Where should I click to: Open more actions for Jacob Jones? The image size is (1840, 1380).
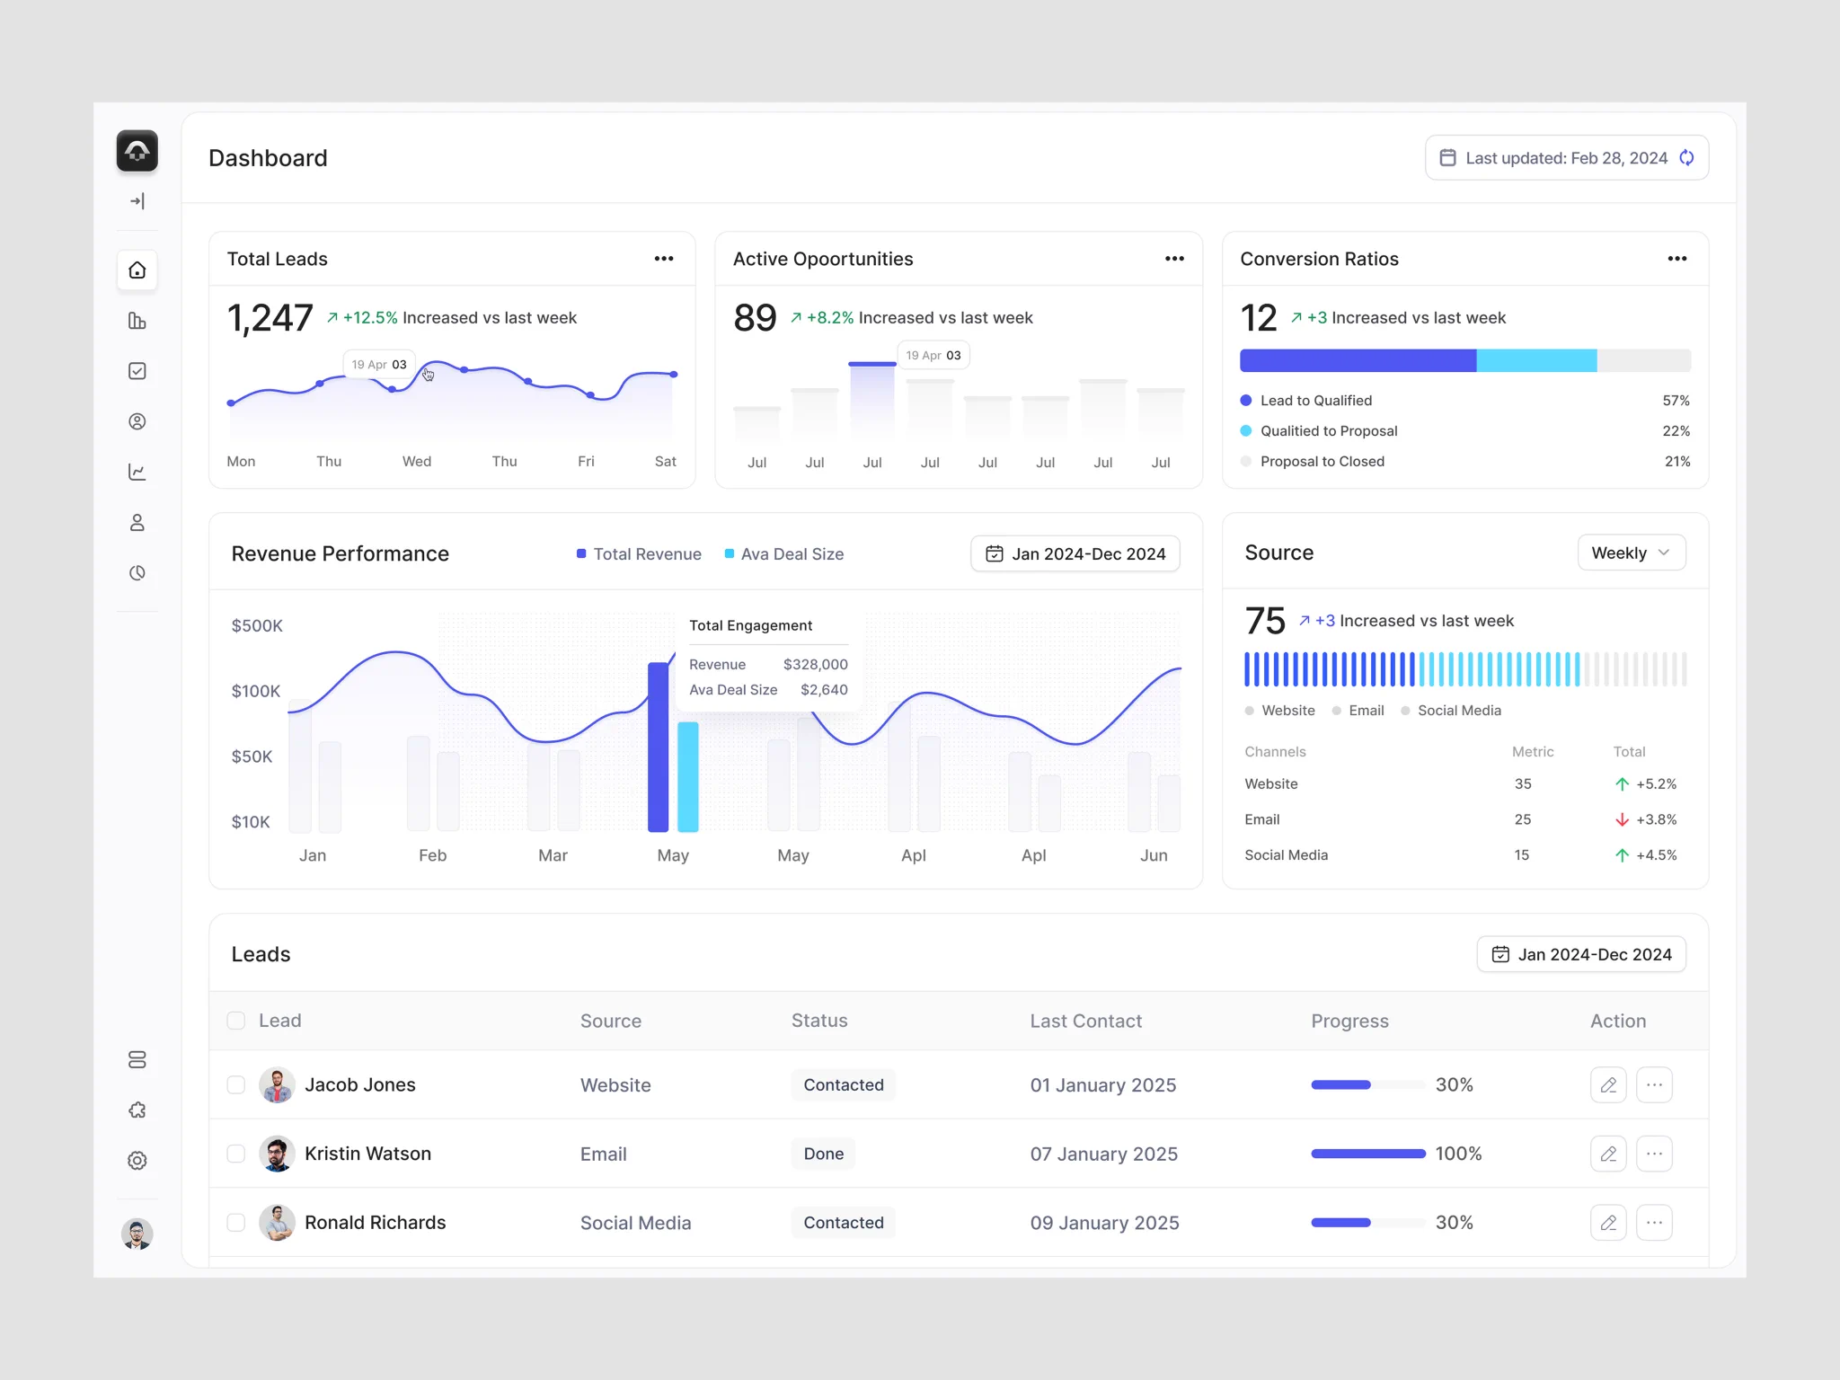coord(1654,1085)
